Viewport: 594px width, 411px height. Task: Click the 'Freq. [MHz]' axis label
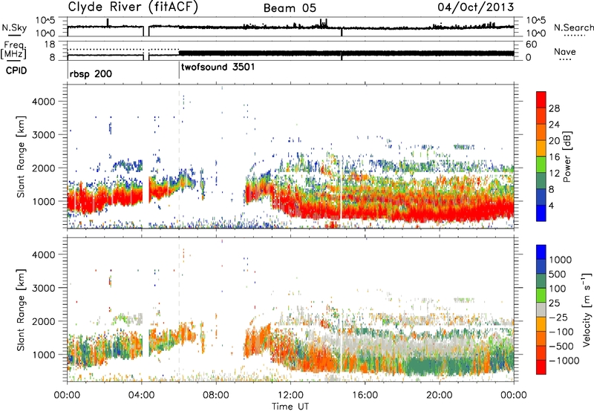click(x=13, y=50)
